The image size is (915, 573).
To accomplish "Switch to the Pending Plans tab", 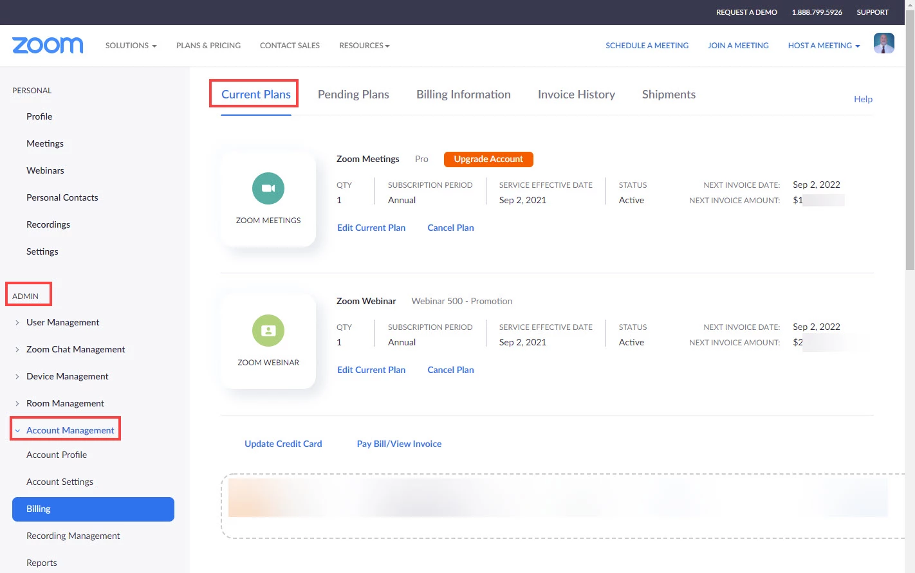I will (353, 95).
